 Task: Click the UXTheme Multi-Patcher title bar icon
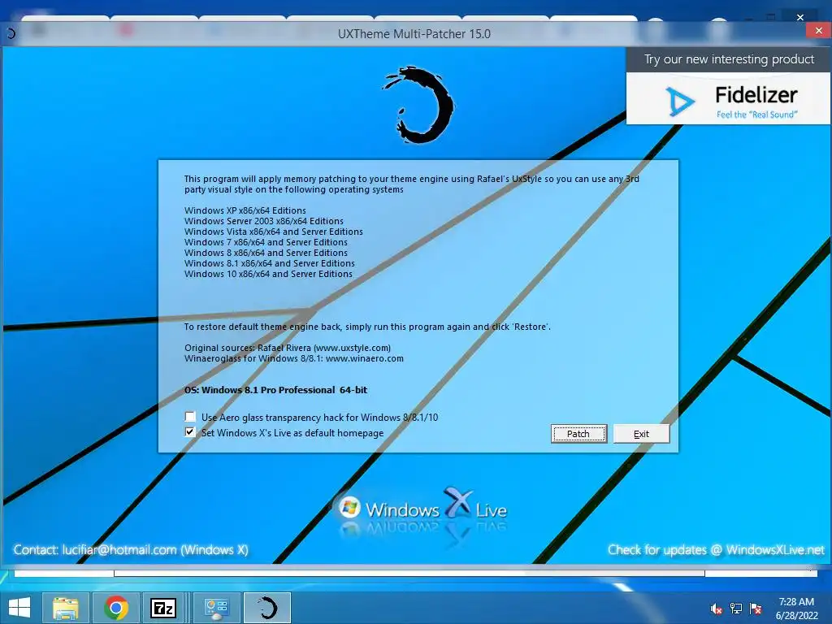[11, 34]
